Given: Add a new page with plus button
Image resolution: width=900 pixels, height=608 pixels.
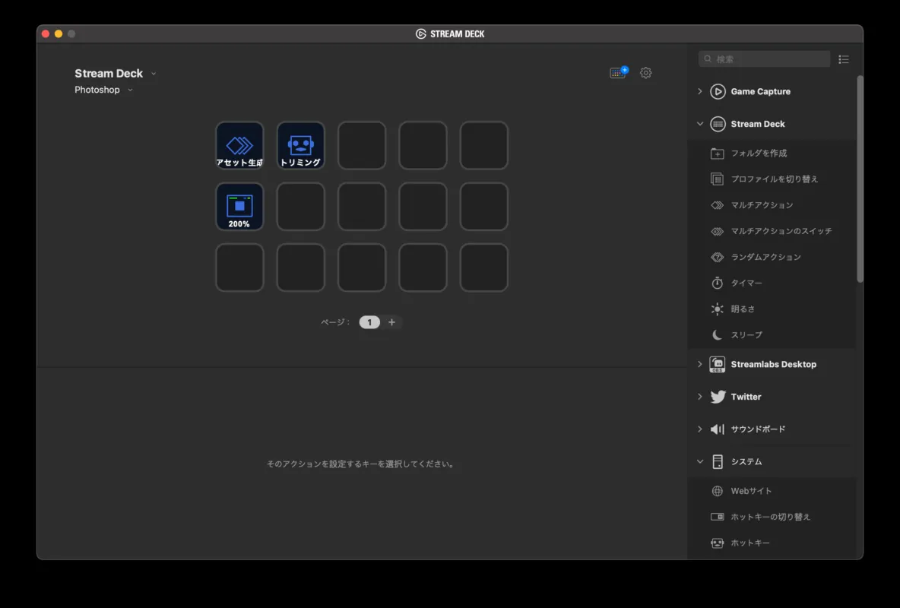Looking at the screenshot, I should (391, 322).
